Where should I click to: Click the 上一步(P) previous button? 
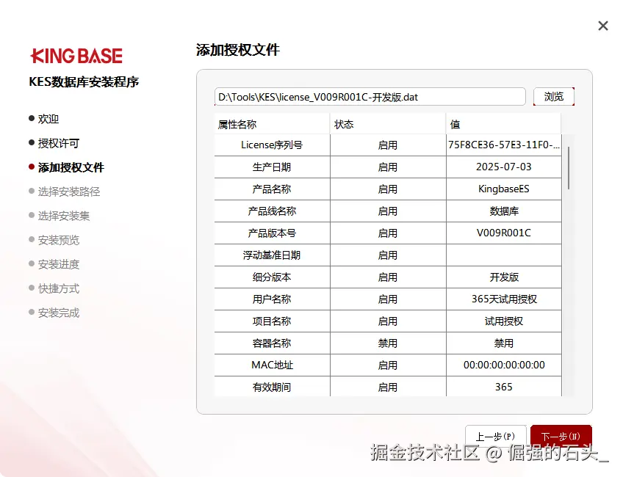click(x=495, y=437)
